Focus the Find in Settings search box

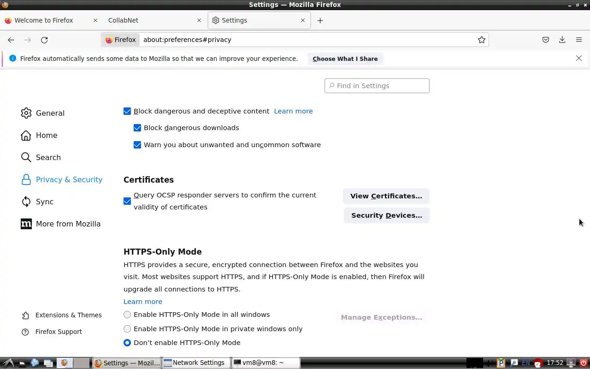coord(377,86)
